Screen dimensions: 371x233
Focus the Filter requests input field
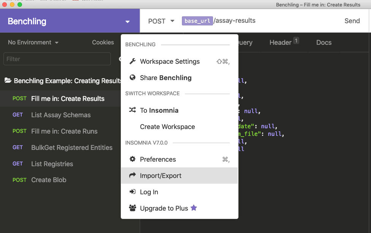[x=57, y=59]
